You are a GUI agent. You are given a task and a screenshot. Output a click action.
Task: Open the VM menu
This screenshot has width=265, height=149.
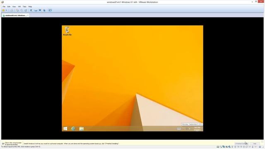[19, 7]
